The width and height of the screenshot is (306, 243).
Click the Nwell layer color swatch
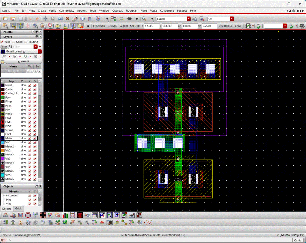point(3,85)
